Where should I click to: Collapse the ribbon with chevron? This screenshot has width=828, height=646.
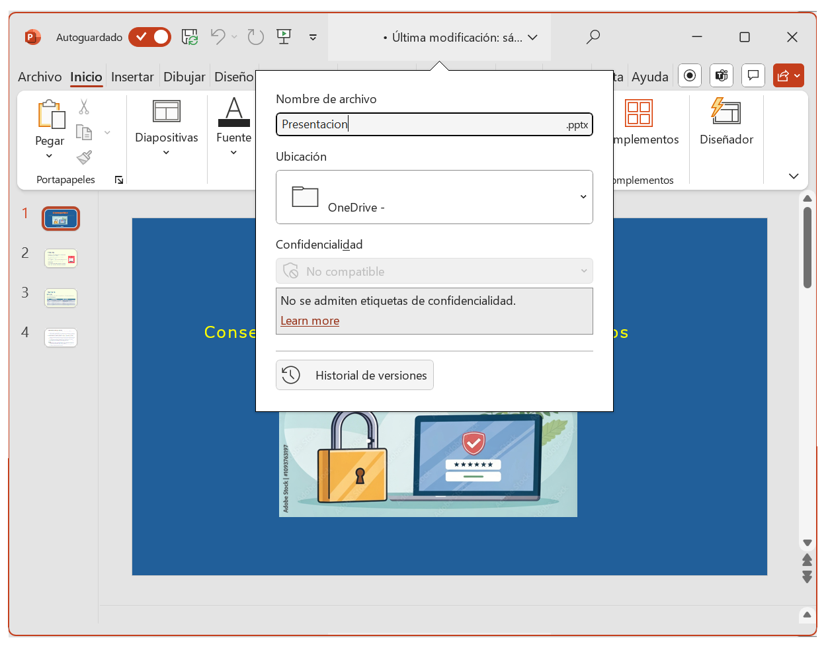[794, 177]
